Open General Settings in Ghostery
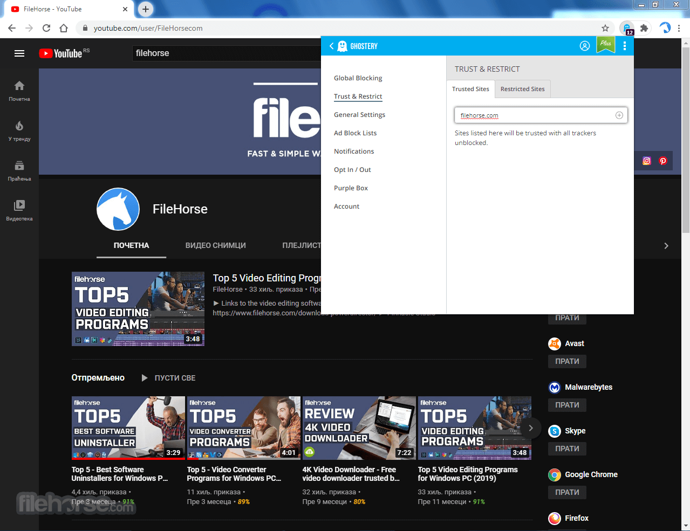Image resolution: width=690 pixels, height=531 pixels. click(359, 115)
